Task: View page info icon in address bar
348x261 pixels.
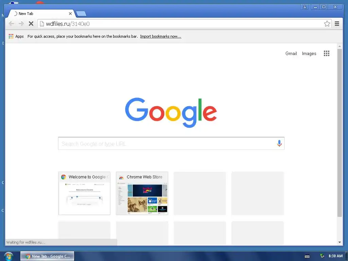Action: 42,24
